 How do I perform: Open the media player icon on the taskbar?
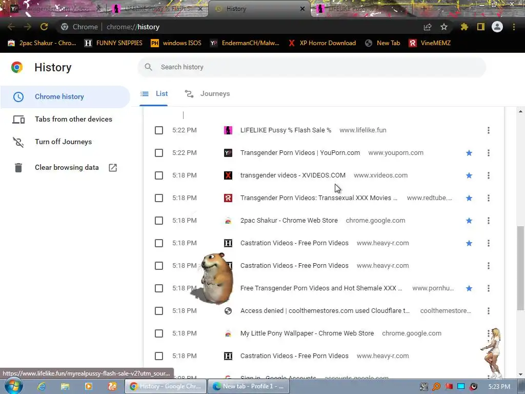88,386
